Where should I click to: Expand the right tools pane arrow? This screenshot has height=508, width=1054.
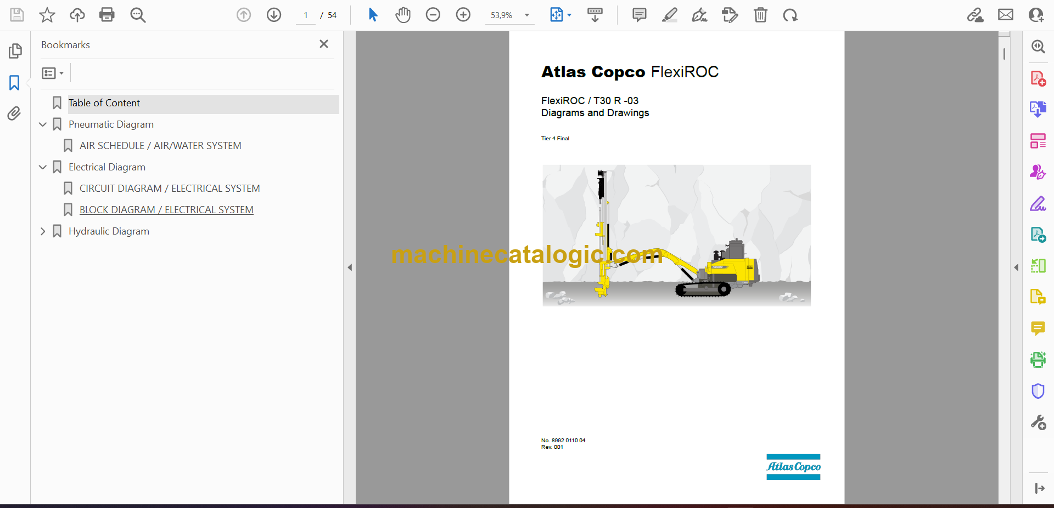1016,267
